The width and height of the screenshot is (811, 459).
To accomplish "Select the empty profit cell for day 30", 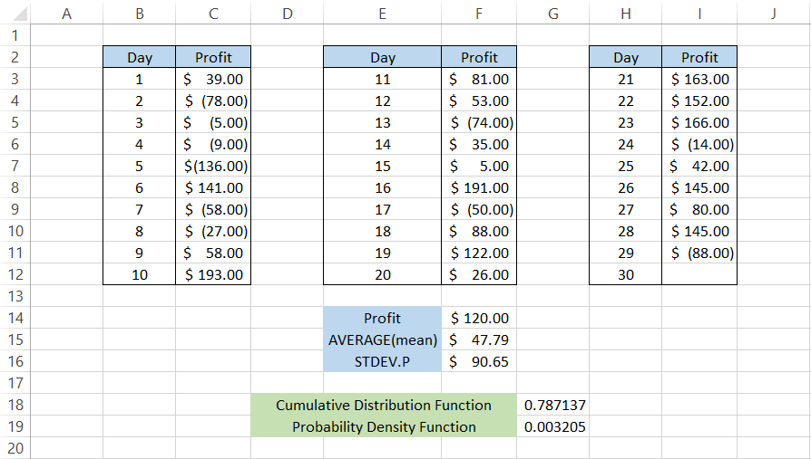I will point(699,274).
